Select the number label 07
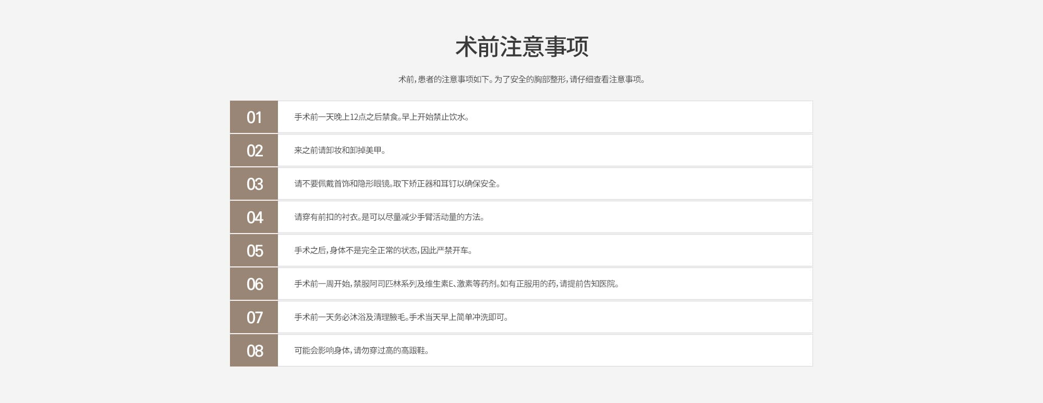The height and width of the screenshot is (403, 1043). click(254, 317)
